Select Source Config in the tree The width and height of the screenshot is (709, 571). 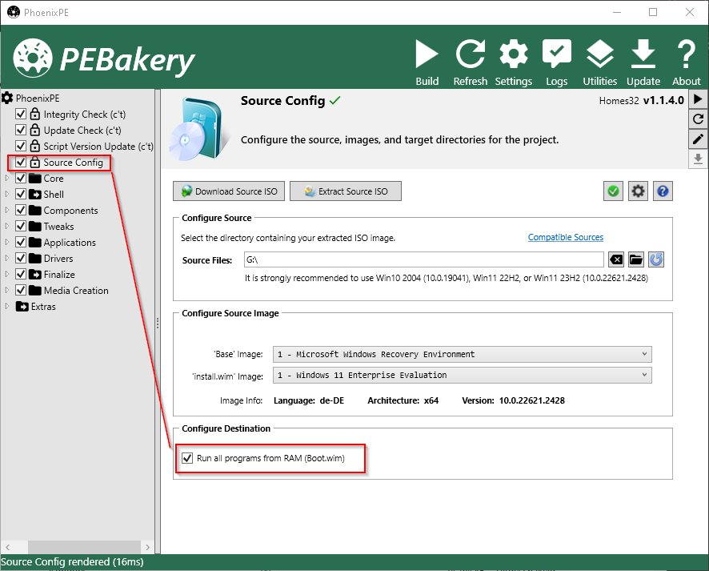pyautogui.click(x=74, y=163)
